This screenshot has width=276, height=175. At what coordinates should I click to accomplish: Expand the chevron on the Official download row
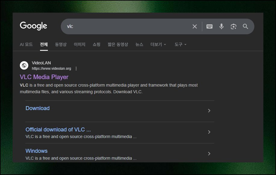pyautogui.click(x=209, y=132)
